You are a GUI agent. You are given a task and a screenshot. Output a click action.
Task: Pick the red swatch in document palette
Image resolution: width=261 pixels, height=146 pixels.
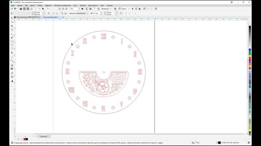coord(25,139)
